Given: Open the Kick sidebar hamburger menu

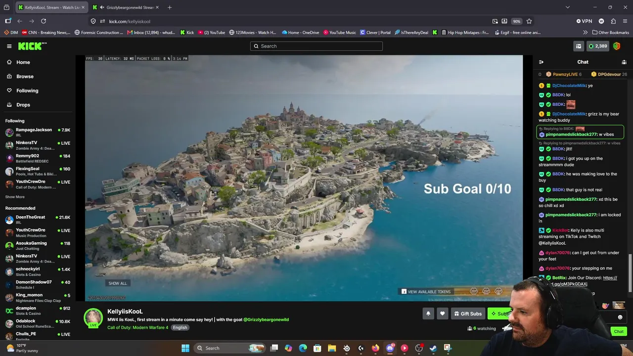Looking at the screenshot, I should click(9, 46).
